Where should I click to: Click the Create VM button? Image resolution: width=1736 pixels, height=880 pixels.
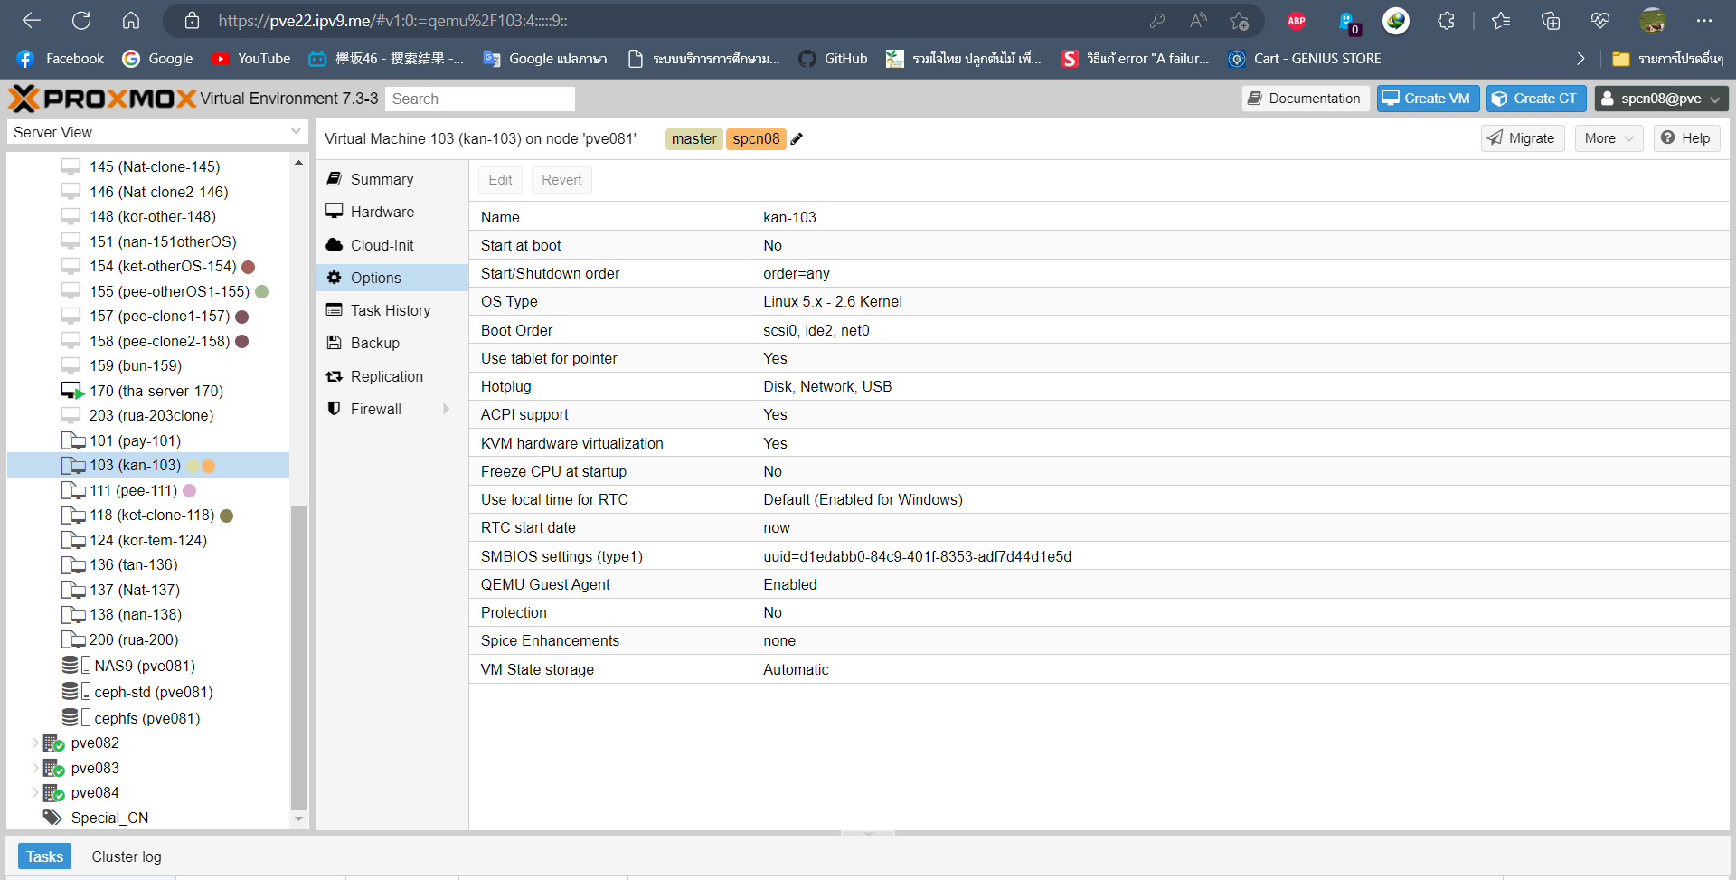(1428, 99)
